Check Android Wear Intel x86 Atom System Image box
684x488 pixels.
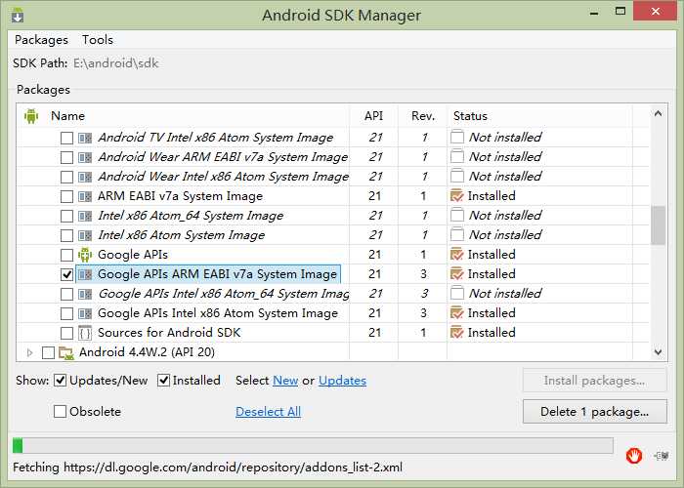66,177
